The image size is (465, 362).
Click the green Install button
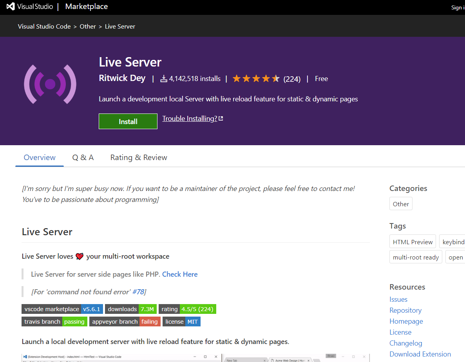(x=128, y=121)
